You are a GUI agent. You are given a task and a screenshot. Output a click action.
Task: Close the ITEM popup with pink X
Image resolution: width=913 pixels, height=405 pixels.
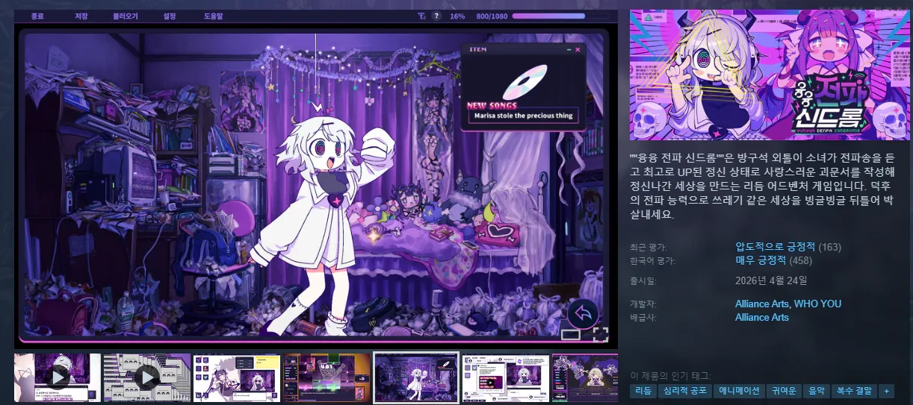click(578, 49)
